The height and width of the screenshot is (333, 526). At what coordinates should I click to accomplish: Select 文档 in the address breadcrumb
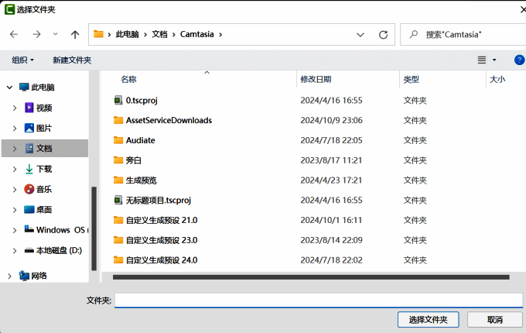159,34
